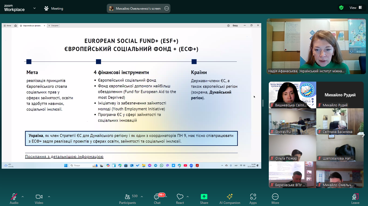Open the Zoom Workplace dropdown arrow
Image resolution: width=368 pixels, height=206 pixels.
pos(35,8)
